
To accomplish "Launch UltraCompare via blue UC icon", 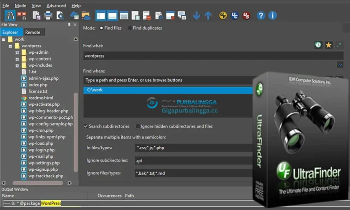I will (x=234, y=15).
